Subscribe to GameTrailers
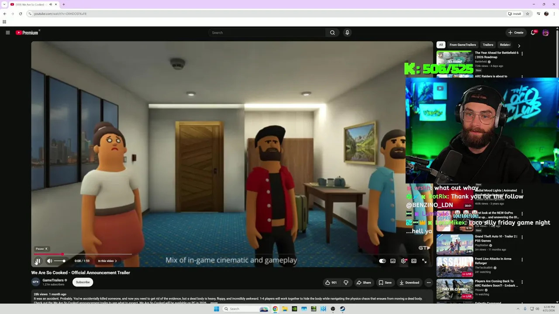Viewport: 559px width, 314px height. pyautogui.click(x=83, y=282)
